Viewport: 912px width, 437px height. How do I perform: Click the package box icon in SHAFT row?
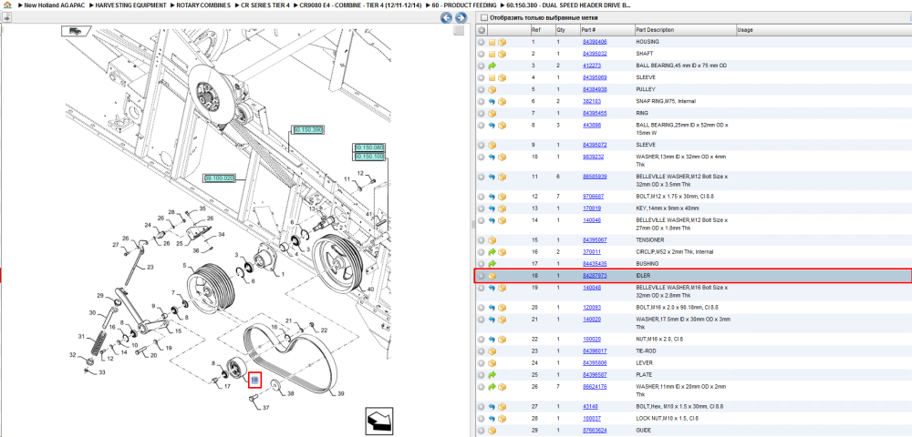pos(502,54)
